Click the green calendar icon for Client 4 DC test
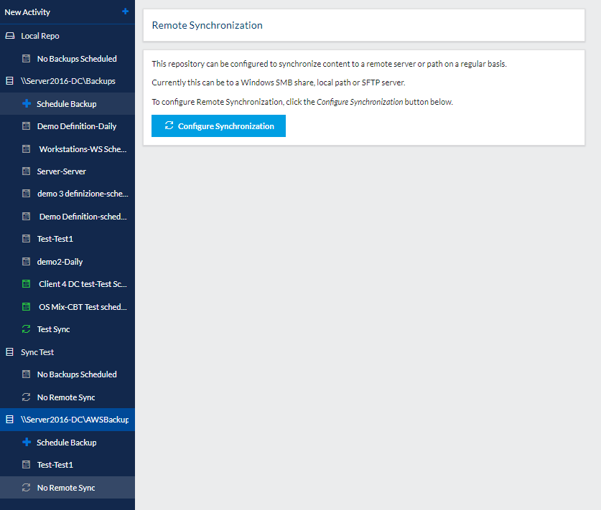601x510 pixels. pos(27,284)
